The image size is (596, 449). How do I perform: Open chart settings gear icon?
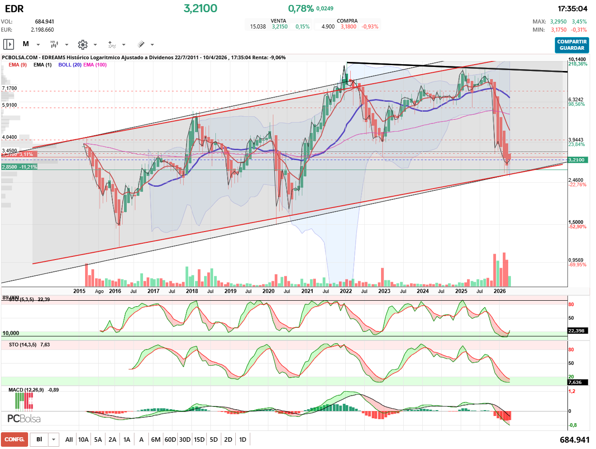pos(82,44)
